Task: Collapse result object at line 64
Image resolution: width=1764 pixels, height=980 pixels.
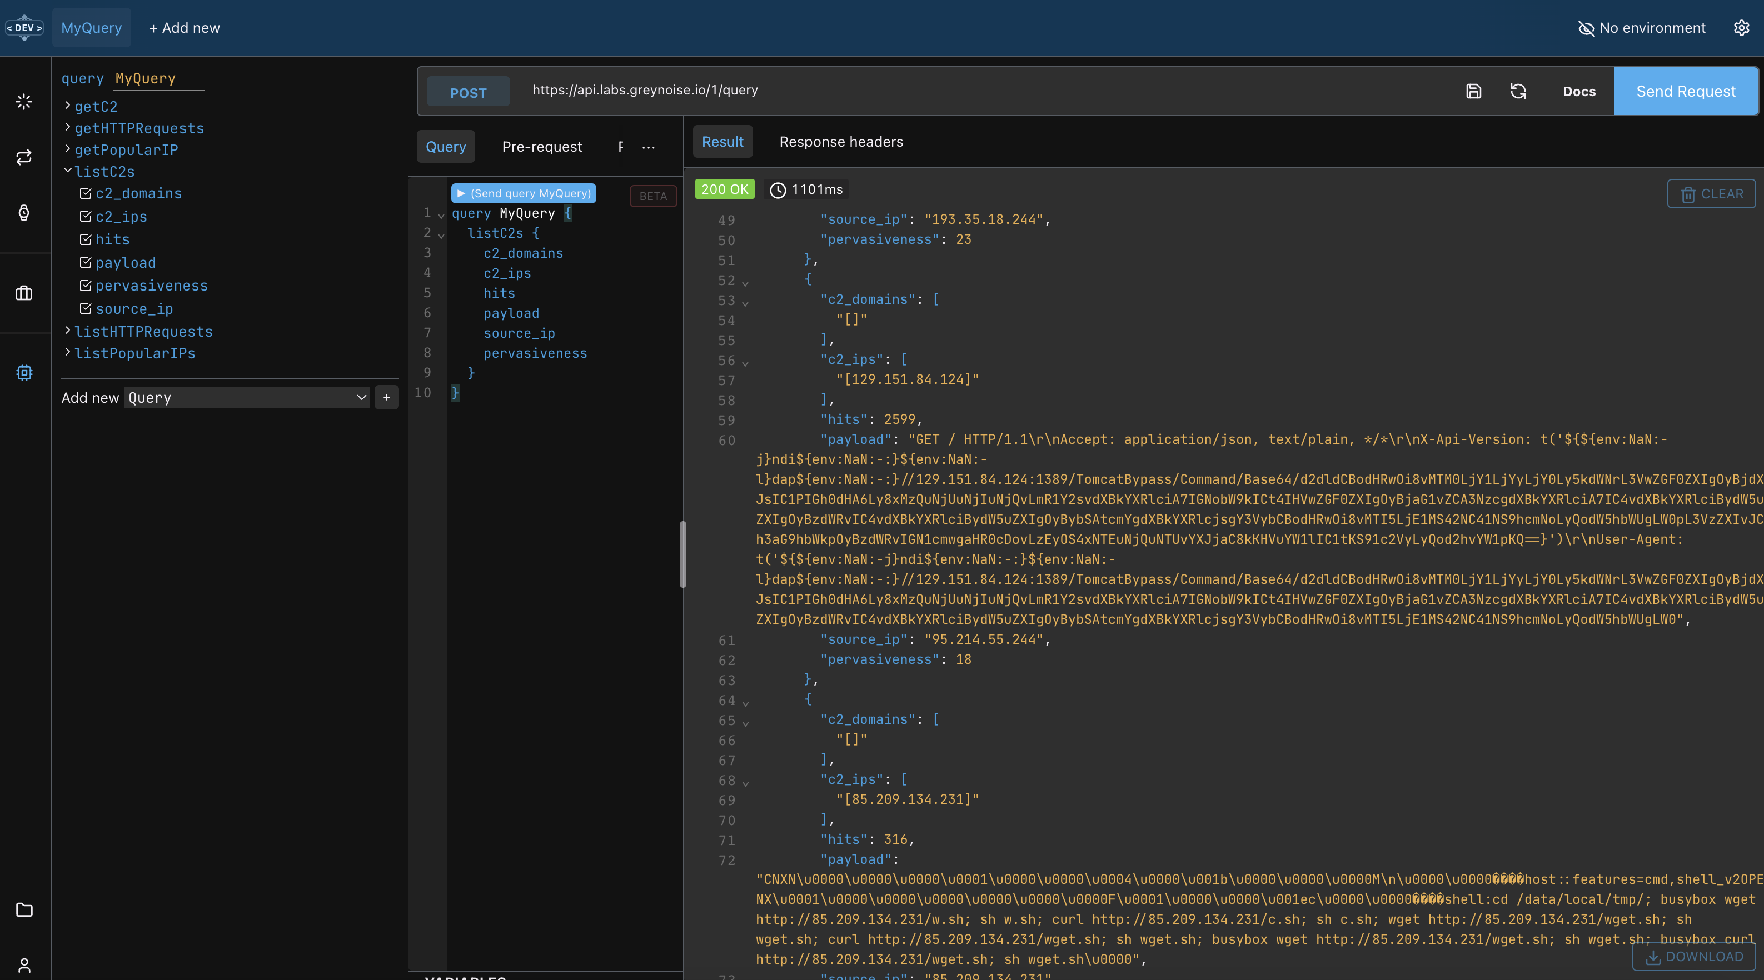Action: click(745, 703)
